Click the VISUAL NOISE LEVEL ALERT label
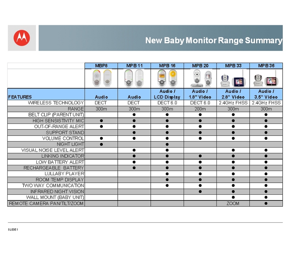 coord(53,150)
